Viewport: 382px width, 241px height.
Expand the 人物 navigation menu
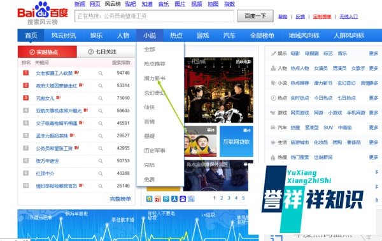(x=123, y=36)
